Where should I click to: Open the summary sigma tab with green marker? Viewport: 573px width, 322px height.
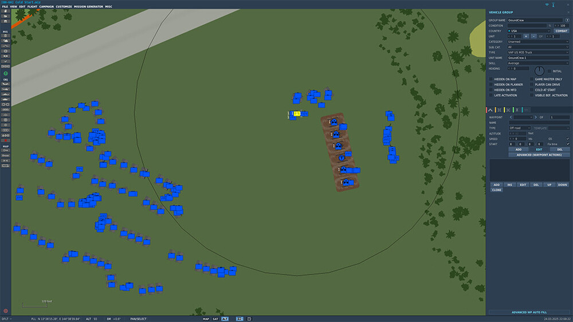click(517, 110)
